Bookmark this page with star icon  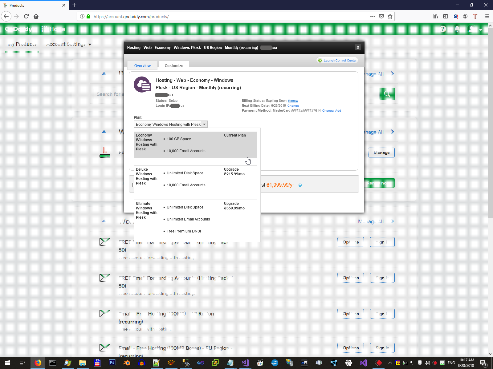pyautogui.click(x=390, y=16)
